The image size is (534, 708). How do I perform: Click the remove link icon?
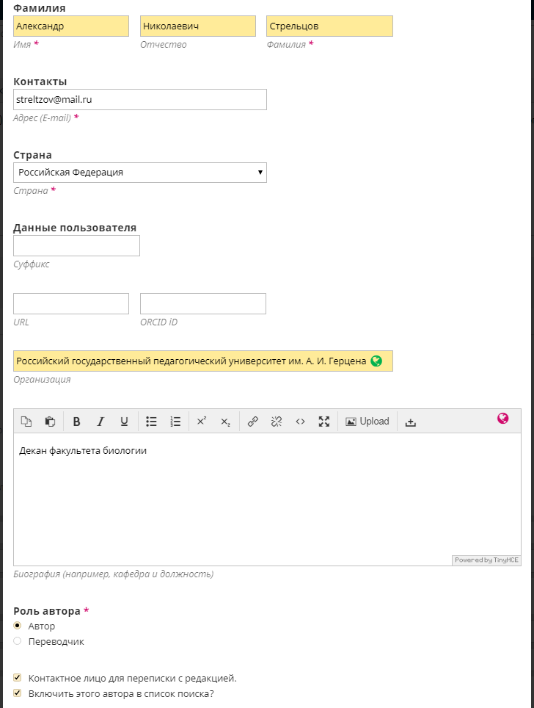[x=277, y=422]
